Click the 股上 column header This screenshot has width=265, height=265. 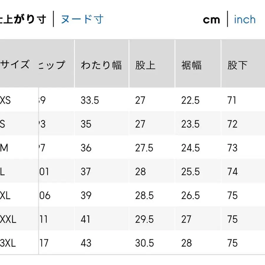click(144, 65)
